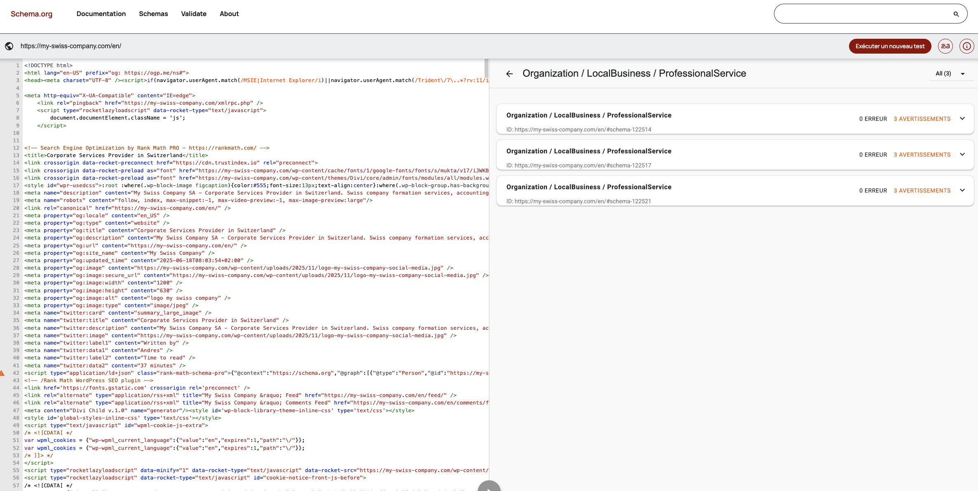The height and width of the screenshot is (491, 978).
Task: Open the Schemas menu item
Action: click(153, 14)
